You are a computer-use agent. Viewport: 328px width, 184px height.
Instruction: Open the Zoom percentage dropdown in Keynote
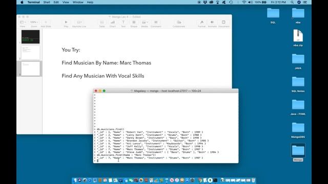tap(34, 22)
